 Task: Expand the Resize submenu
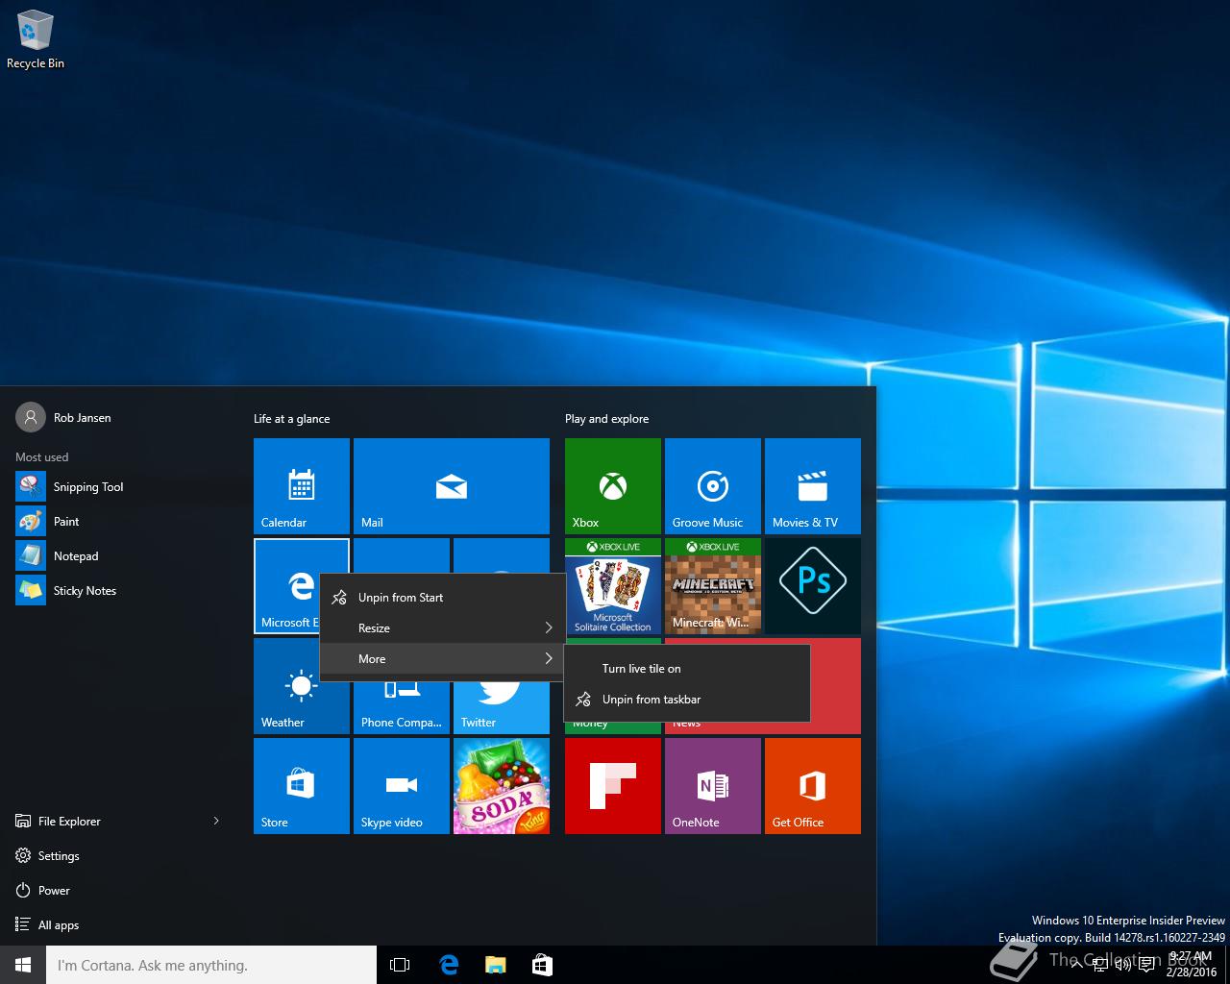coord(442,628)
